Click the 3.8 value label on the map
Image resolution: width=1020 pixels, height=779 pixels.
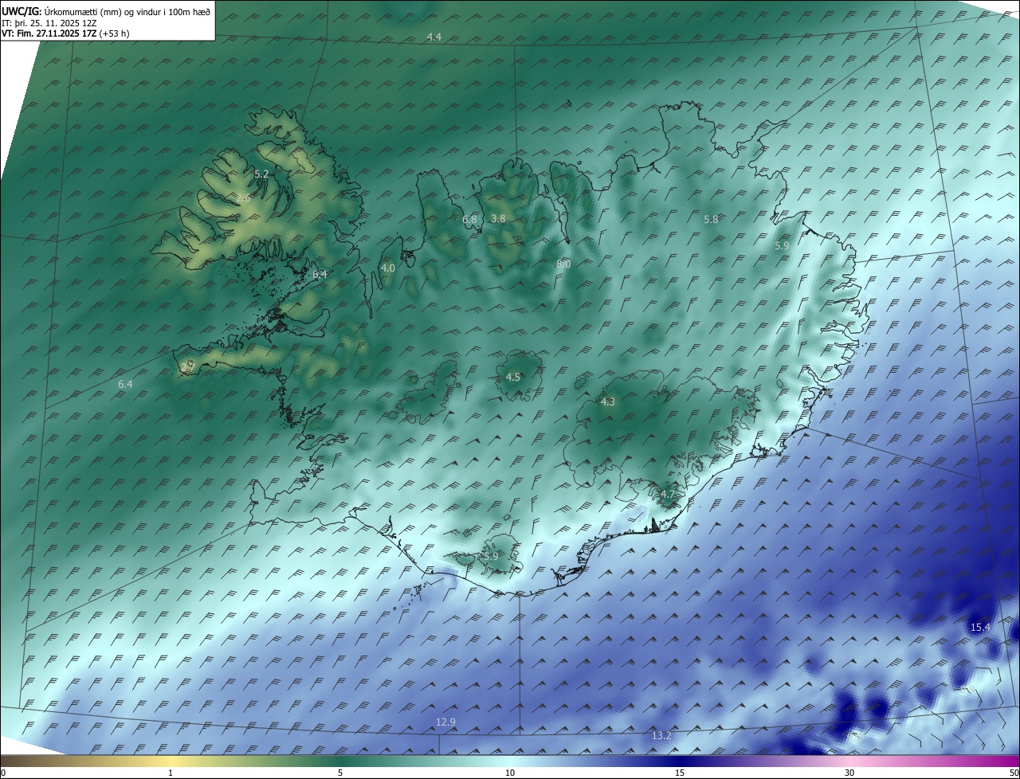498,218
